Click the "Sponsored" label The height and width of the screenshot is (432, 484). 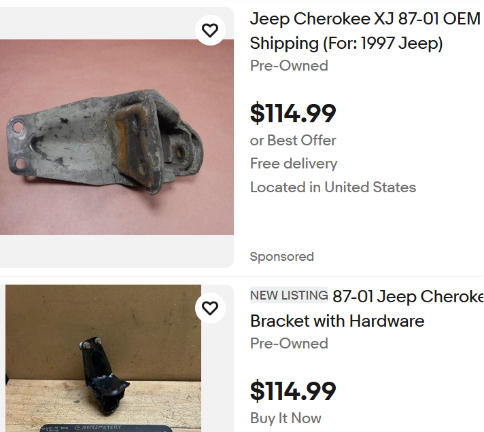point(282,257)
